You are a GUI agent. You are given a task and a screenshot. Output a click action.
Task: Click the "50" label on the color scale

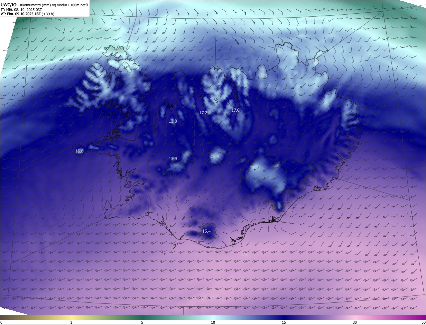(423, 322)
